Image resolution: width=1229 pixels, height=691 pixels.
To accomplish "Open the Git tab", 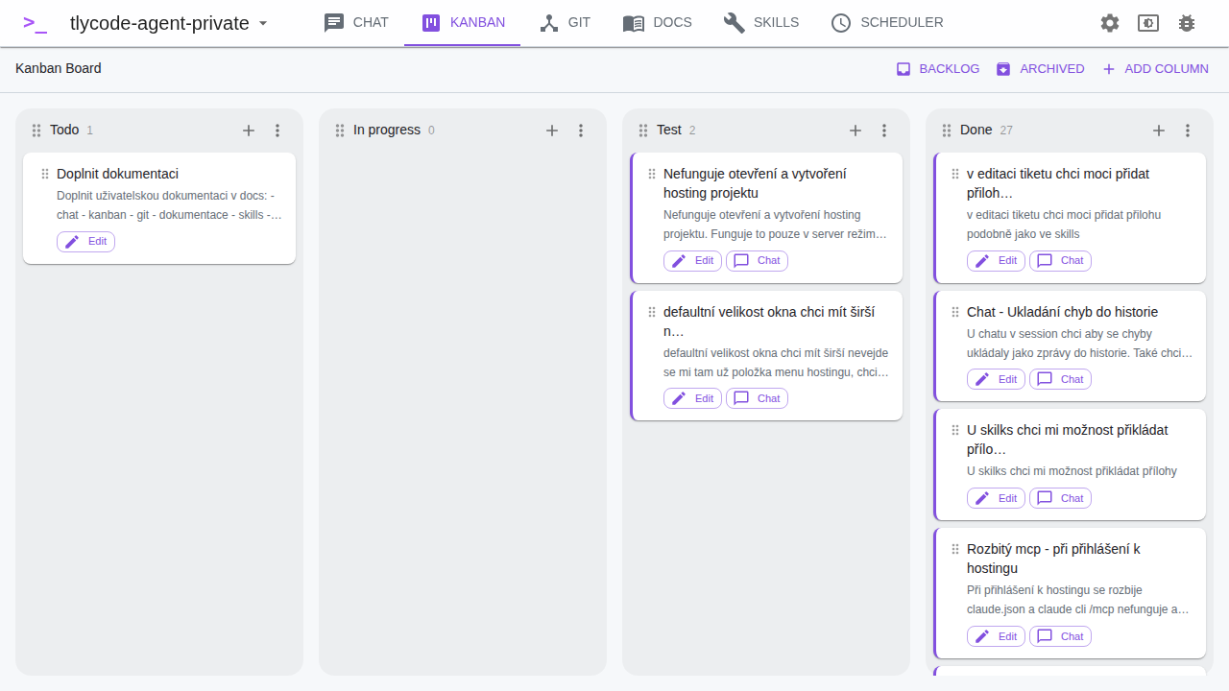I will (565, 22).
